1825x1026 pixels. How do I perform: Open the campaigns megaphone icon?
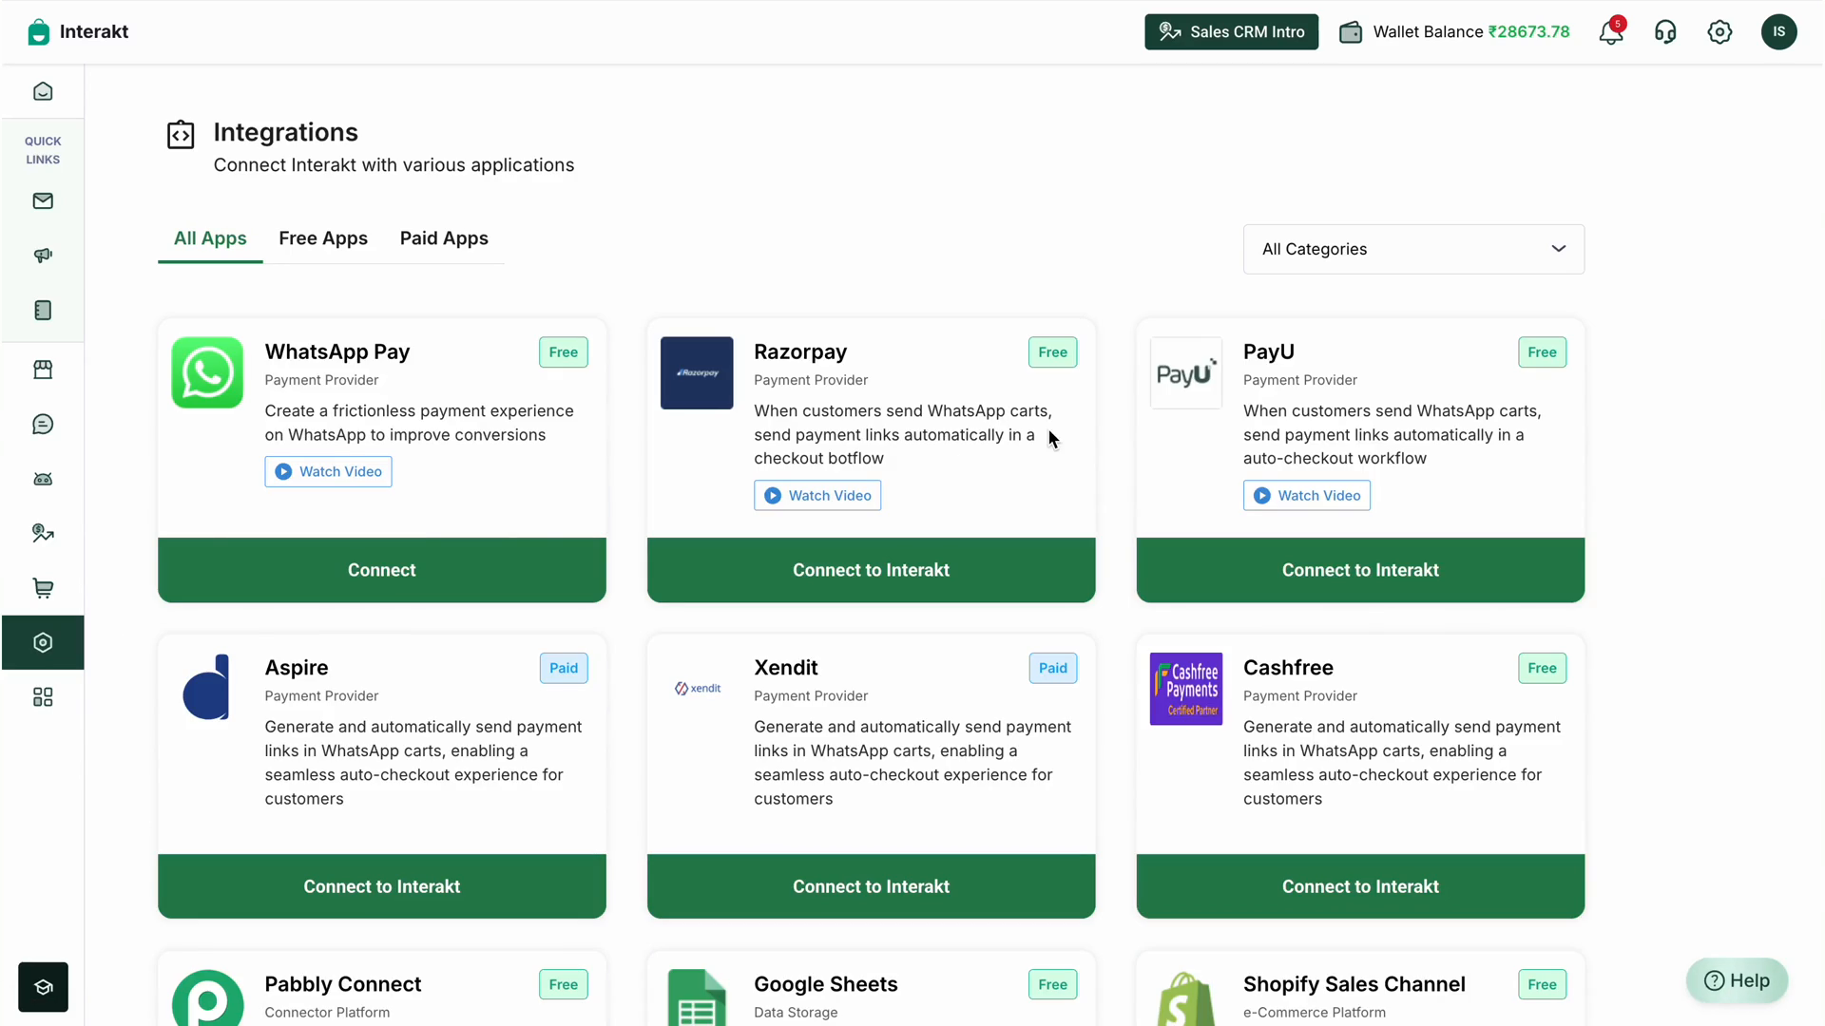[x=43, y=256]
